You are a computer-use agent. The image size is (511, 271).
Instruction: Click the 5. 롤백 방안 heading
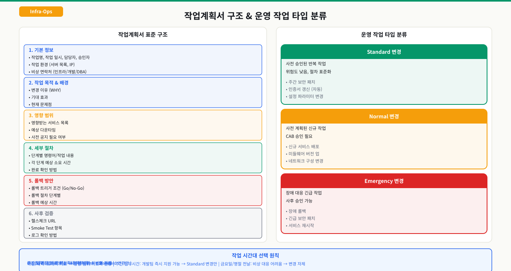tap(41, 181)
